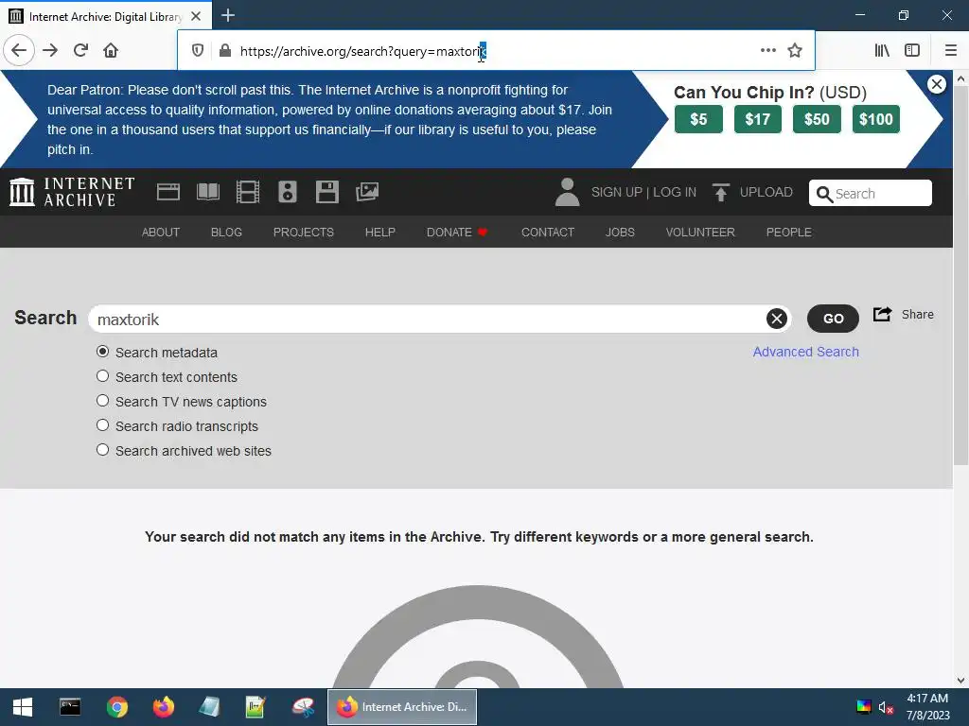Close the Internet Archive tab
Image resolution: width=969 pixels, height=726 pixels.
point(196,16)
